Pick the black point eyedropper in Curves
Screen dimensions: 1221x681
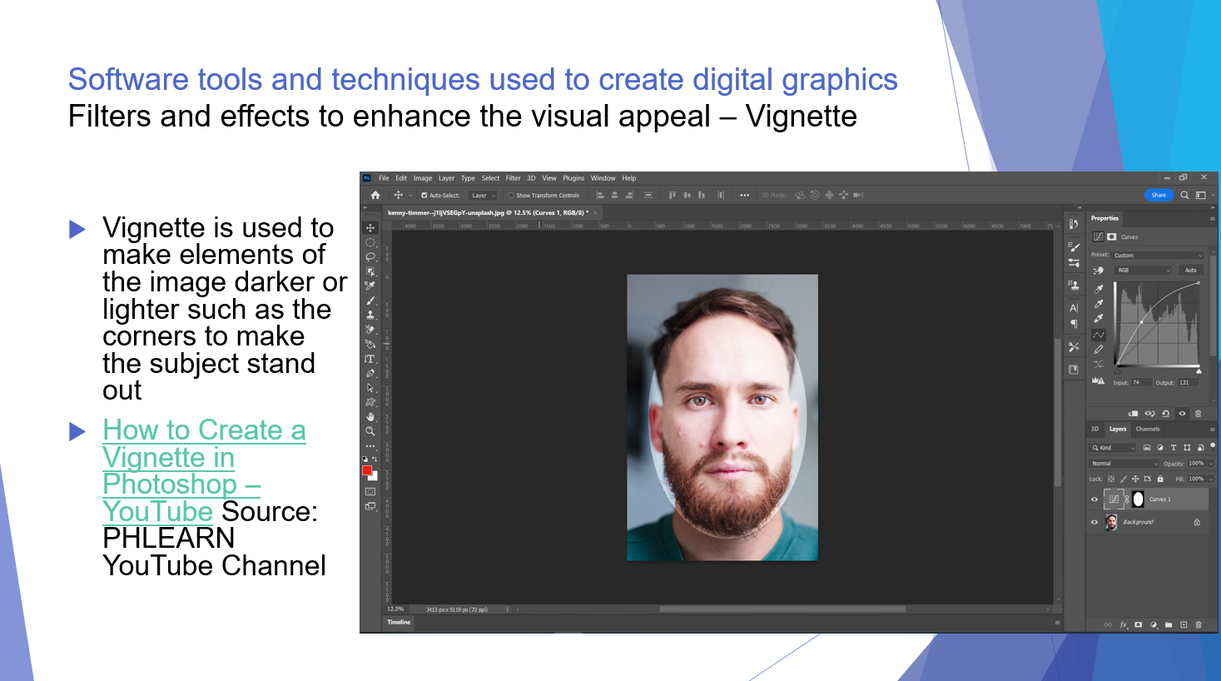(x=1099, y=289)
